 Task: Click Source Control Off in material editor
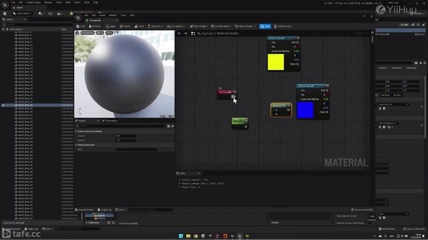[x=362, y=210]
